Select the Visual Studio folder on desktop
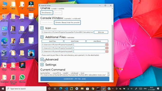 [x=22, y=30]
